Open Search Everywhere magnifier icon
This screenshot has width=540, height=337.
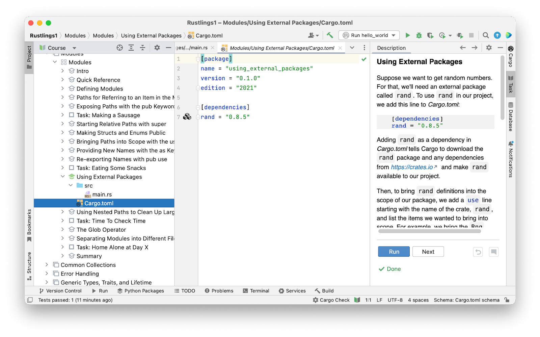pos(486,35)
